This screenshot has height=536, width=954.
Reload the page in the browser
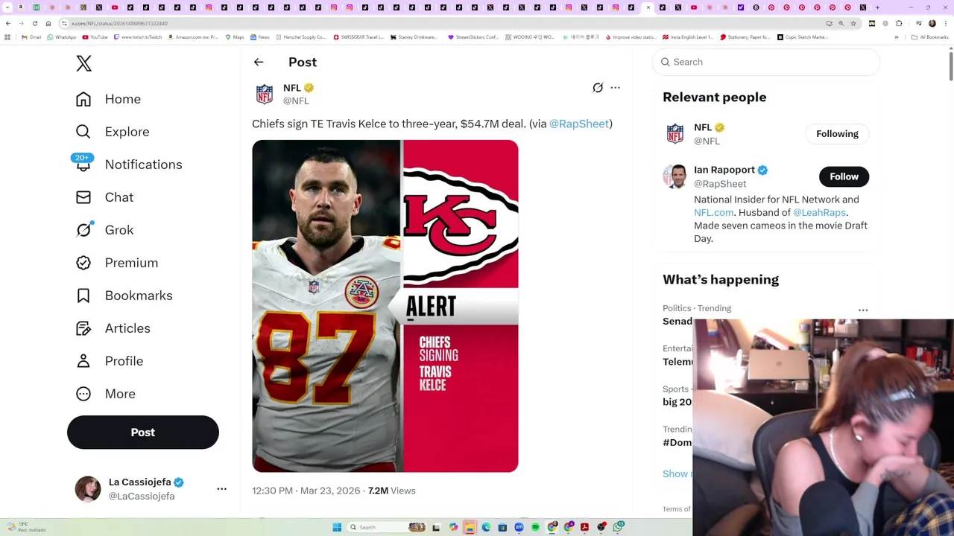tap(34, 24)
